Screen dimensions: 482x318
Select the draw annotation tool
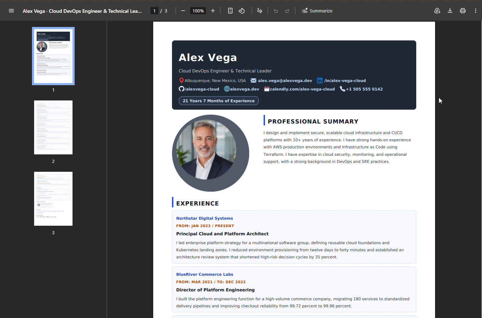point(259,11)
